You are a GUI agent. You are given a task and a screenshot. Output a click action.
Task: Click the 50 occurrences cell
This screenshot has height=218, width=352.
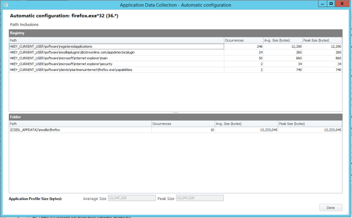pyautogui.click(x=243, y=58)
